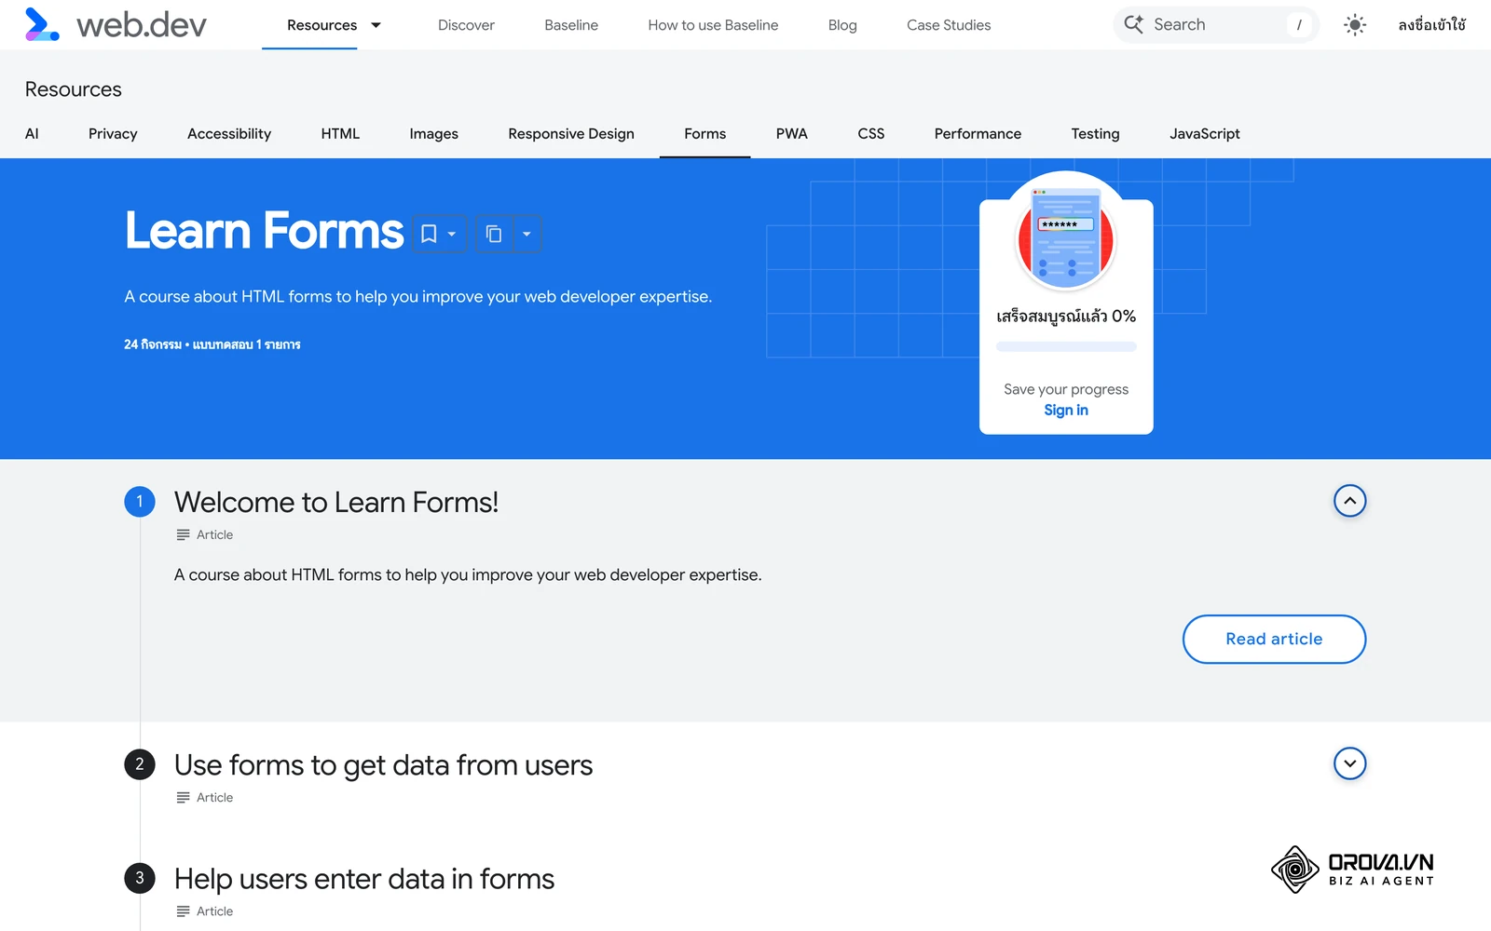Viewport: 1491px width, 931px height.
Task: Switch to the HTML tab
Action: pos(340,133)
